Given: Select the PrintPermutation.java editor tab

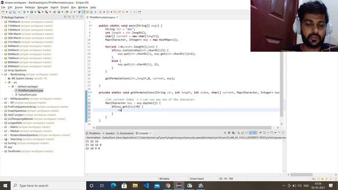Looking at the screenshot, I should (x=102, y=17).
